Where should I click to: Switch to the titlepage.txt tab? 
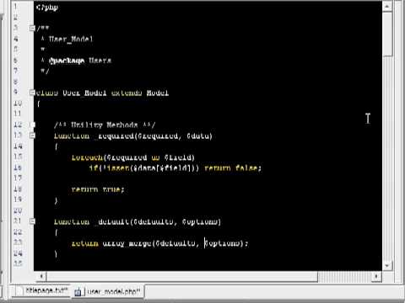click(42, 291)
